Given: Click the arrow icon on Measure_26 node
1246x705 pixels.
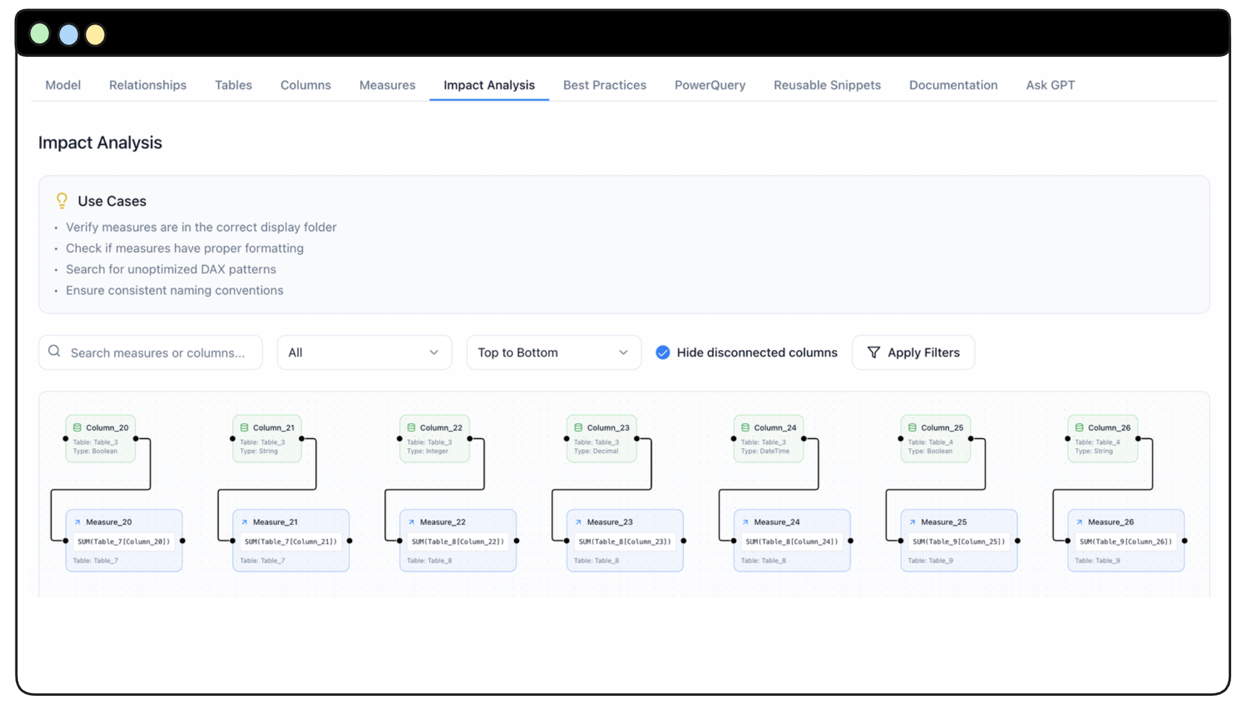Looking at the screenshot, I should click(1079, 522).
